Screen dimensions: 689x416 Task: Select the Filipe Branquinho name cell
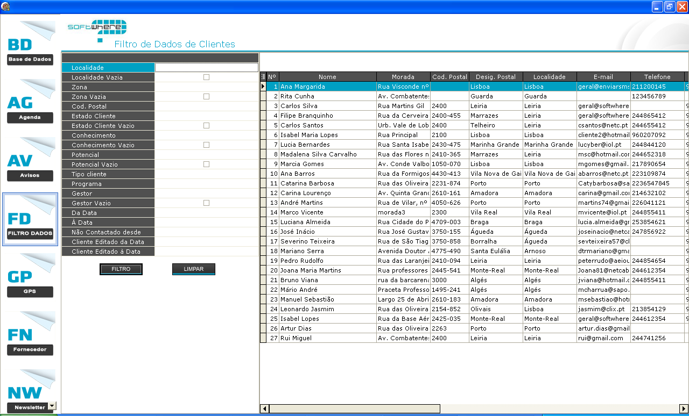(328, 116)
